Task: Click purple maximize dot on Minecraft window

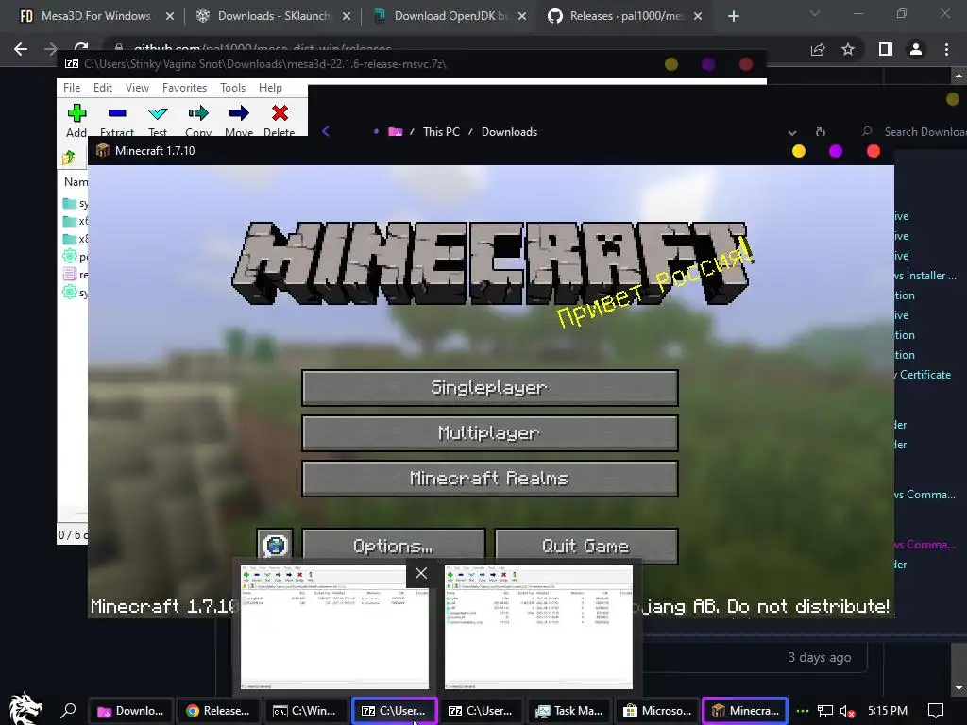Action: coord(836,151)
